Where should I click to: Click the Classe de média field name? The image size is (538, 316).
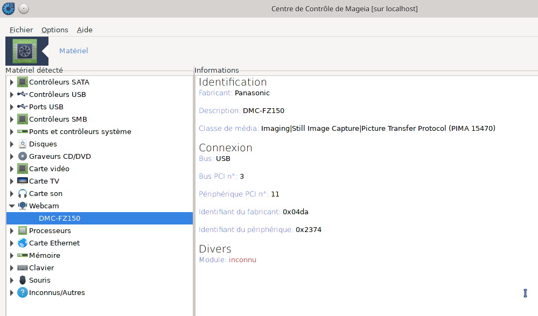click(x=229, y=128)
